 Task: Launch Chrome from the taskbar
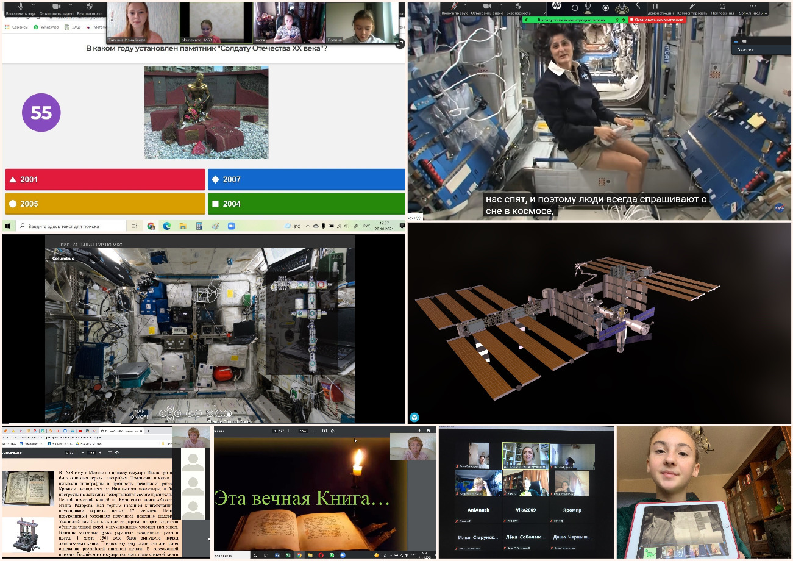pos(151,226)
